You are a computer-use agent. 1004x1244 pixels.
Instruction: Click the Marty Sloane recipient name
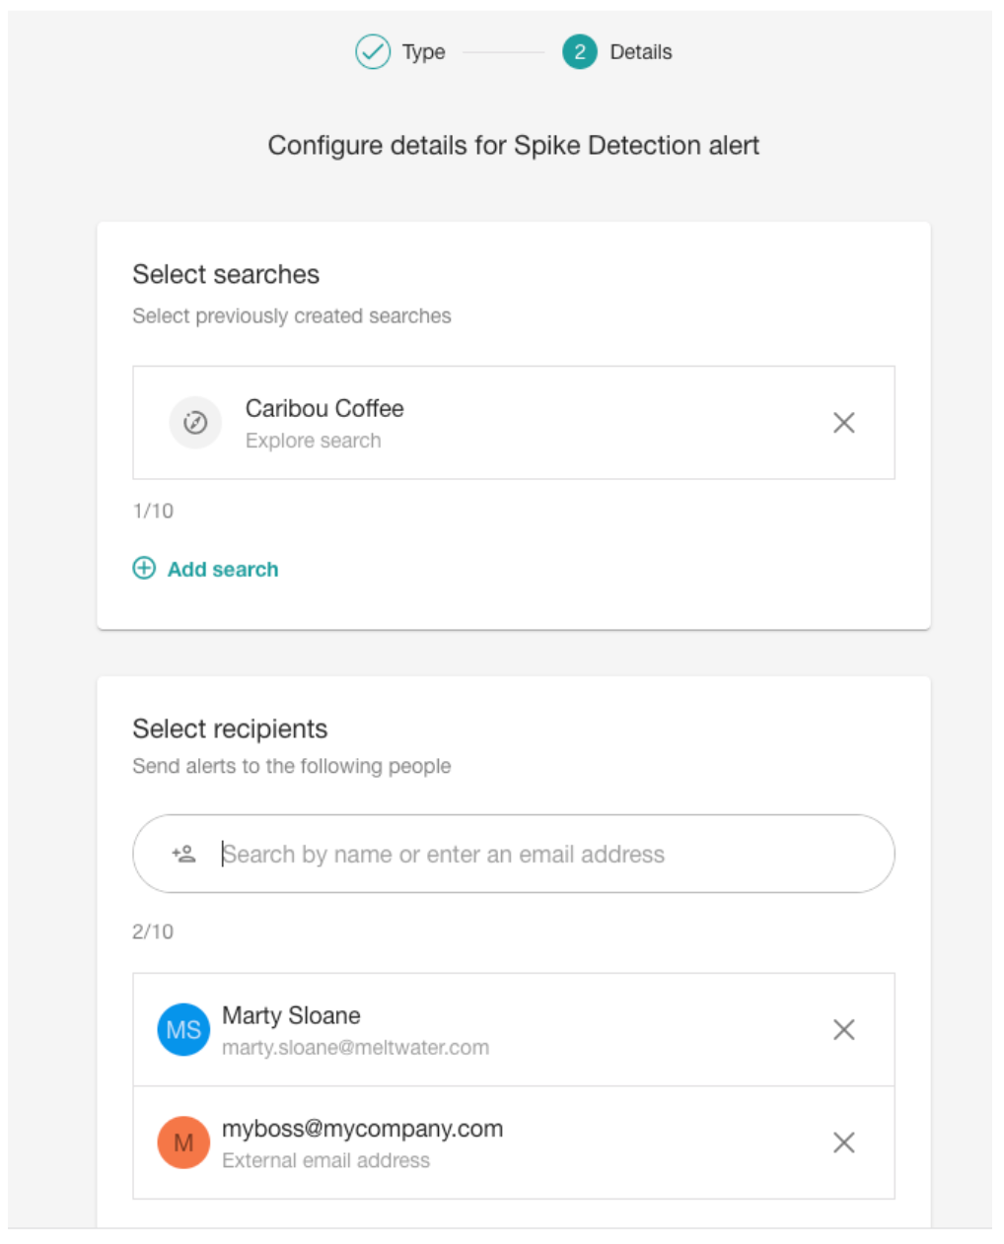[291, 1015]
